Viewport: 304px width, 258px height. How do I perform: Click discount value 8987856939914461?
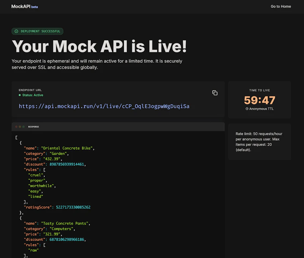pyautogui.click(x=67, y=165)
